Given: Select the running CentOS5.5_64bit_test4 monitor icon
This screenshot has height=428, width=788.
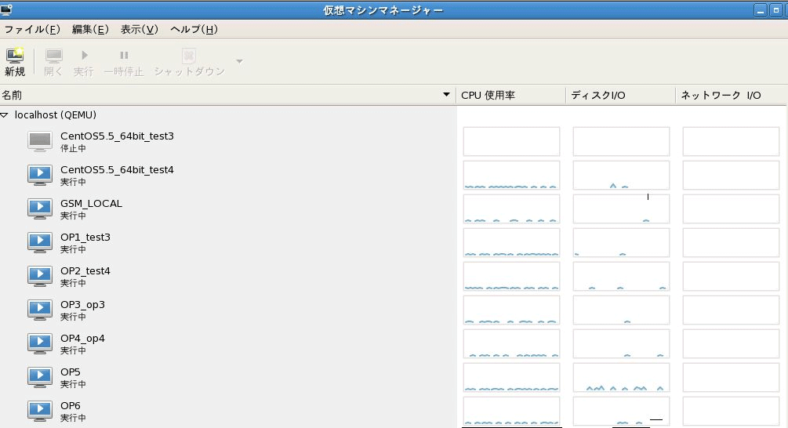Looking at the screenshot, I should point(40,175).
